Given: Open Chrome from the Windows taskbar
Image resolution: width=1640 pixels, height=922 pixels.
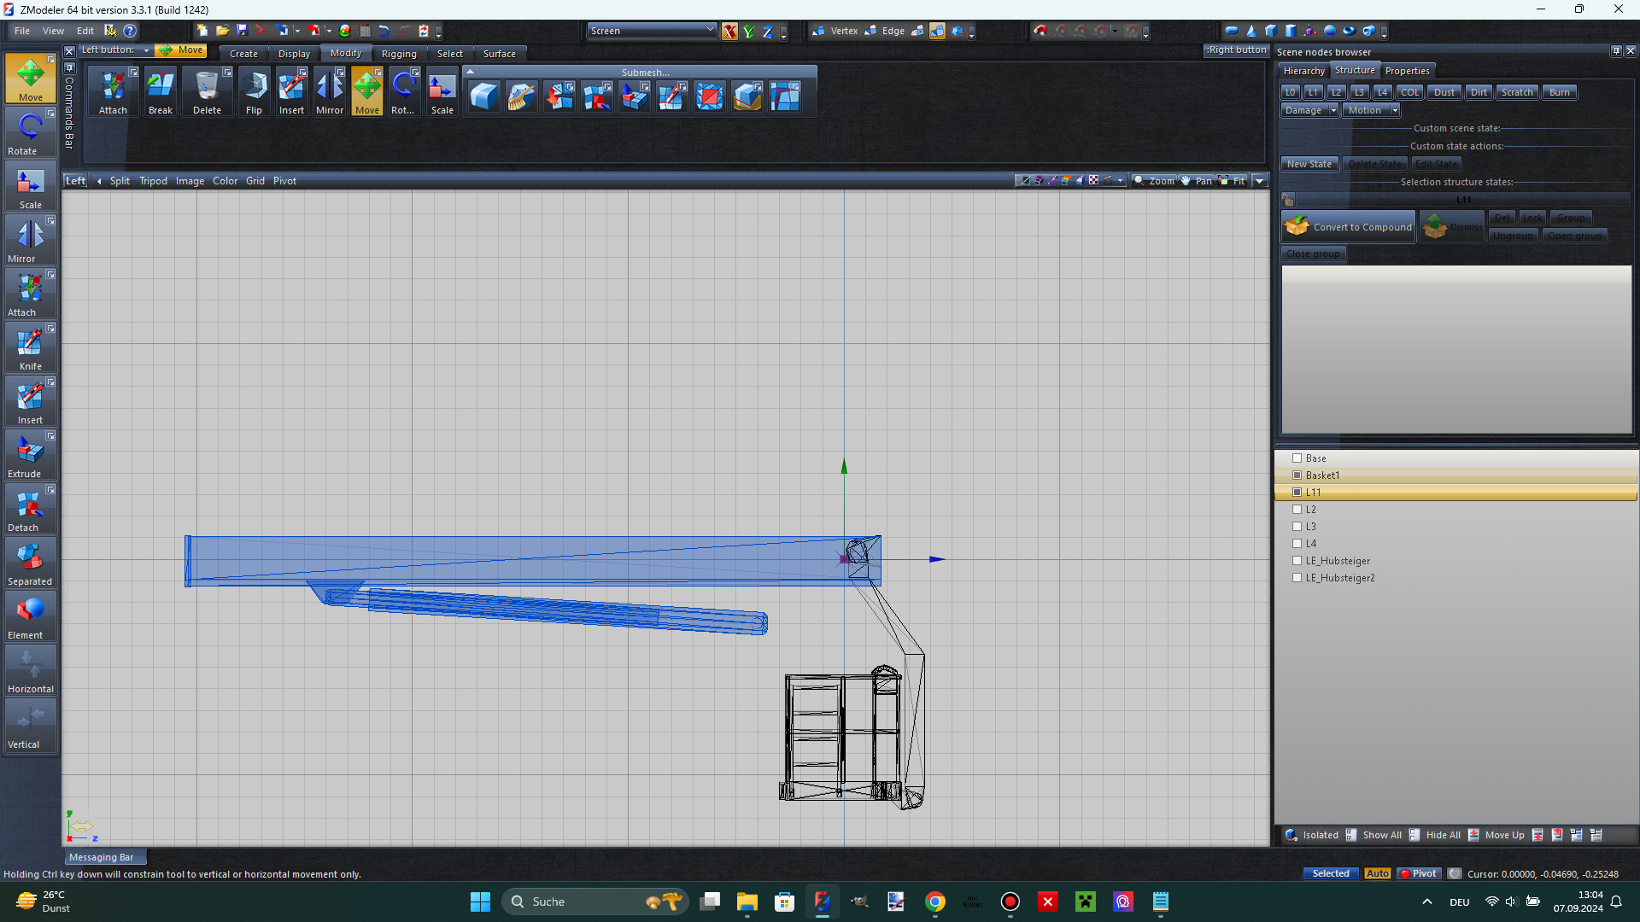Looking at the screenshot, I should (934, 902).
